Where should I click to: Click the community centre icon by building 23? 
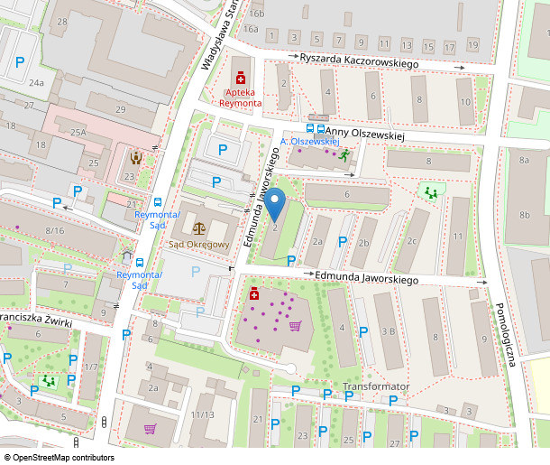[x=137, y=158]
